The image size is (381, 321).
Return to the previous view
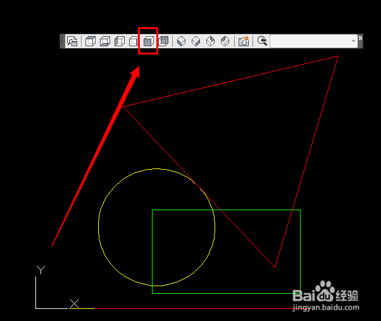262,41
